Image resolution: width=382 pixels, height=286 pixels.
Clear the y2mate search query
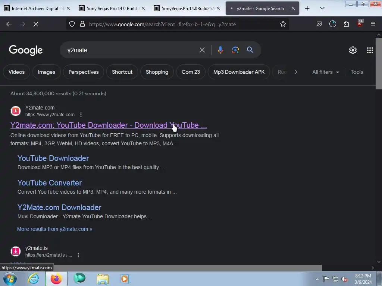(202, 50)
